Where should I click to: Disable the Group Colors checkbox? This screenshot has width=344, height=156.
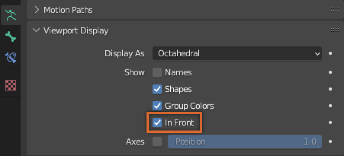(157, 106)
